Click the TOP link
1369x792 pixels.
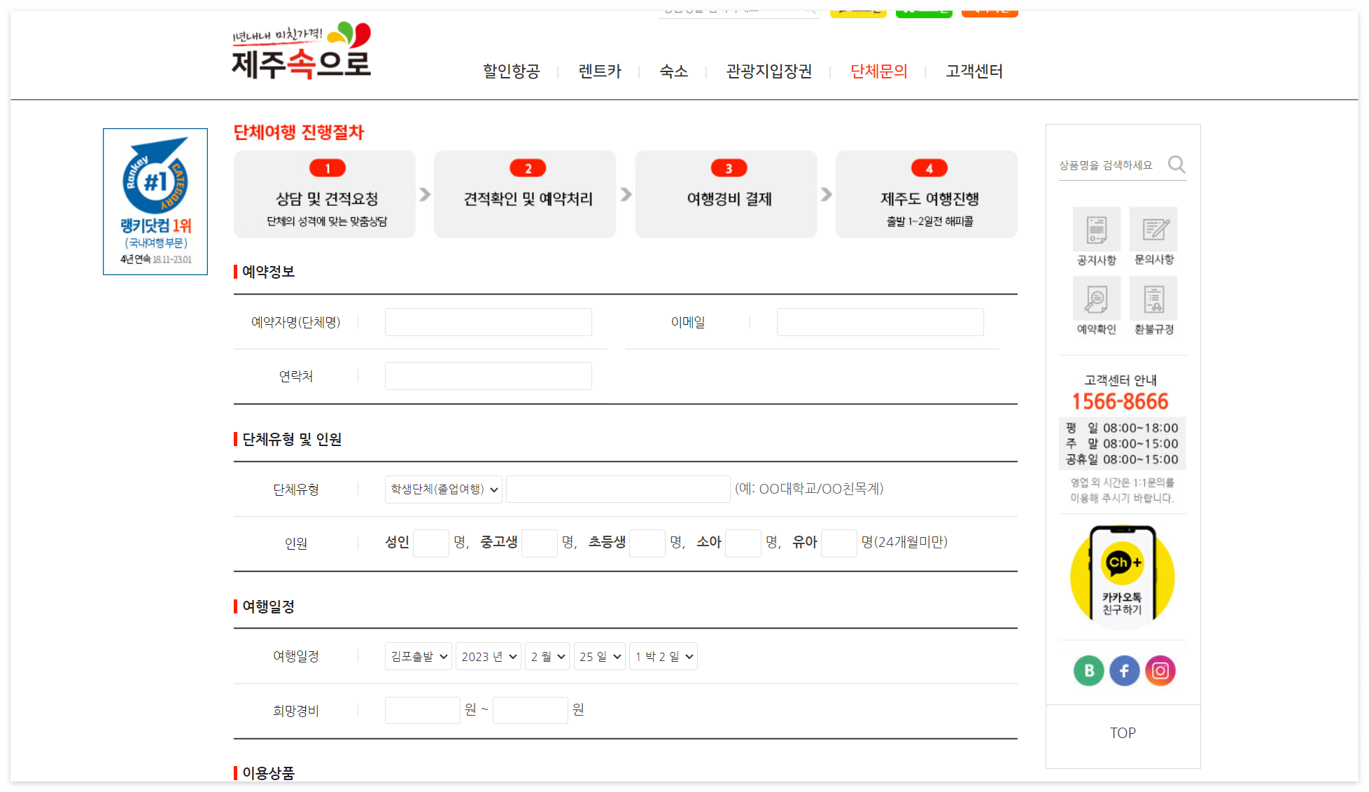(x=1123, y=732)
